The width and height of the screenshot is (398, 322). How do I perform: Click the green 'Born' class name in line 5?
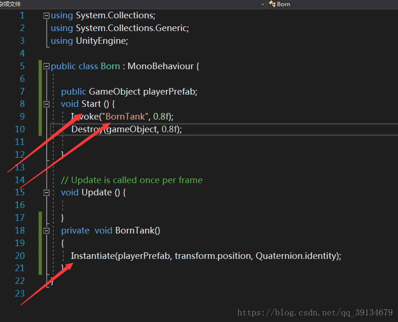tap(110, 66)
